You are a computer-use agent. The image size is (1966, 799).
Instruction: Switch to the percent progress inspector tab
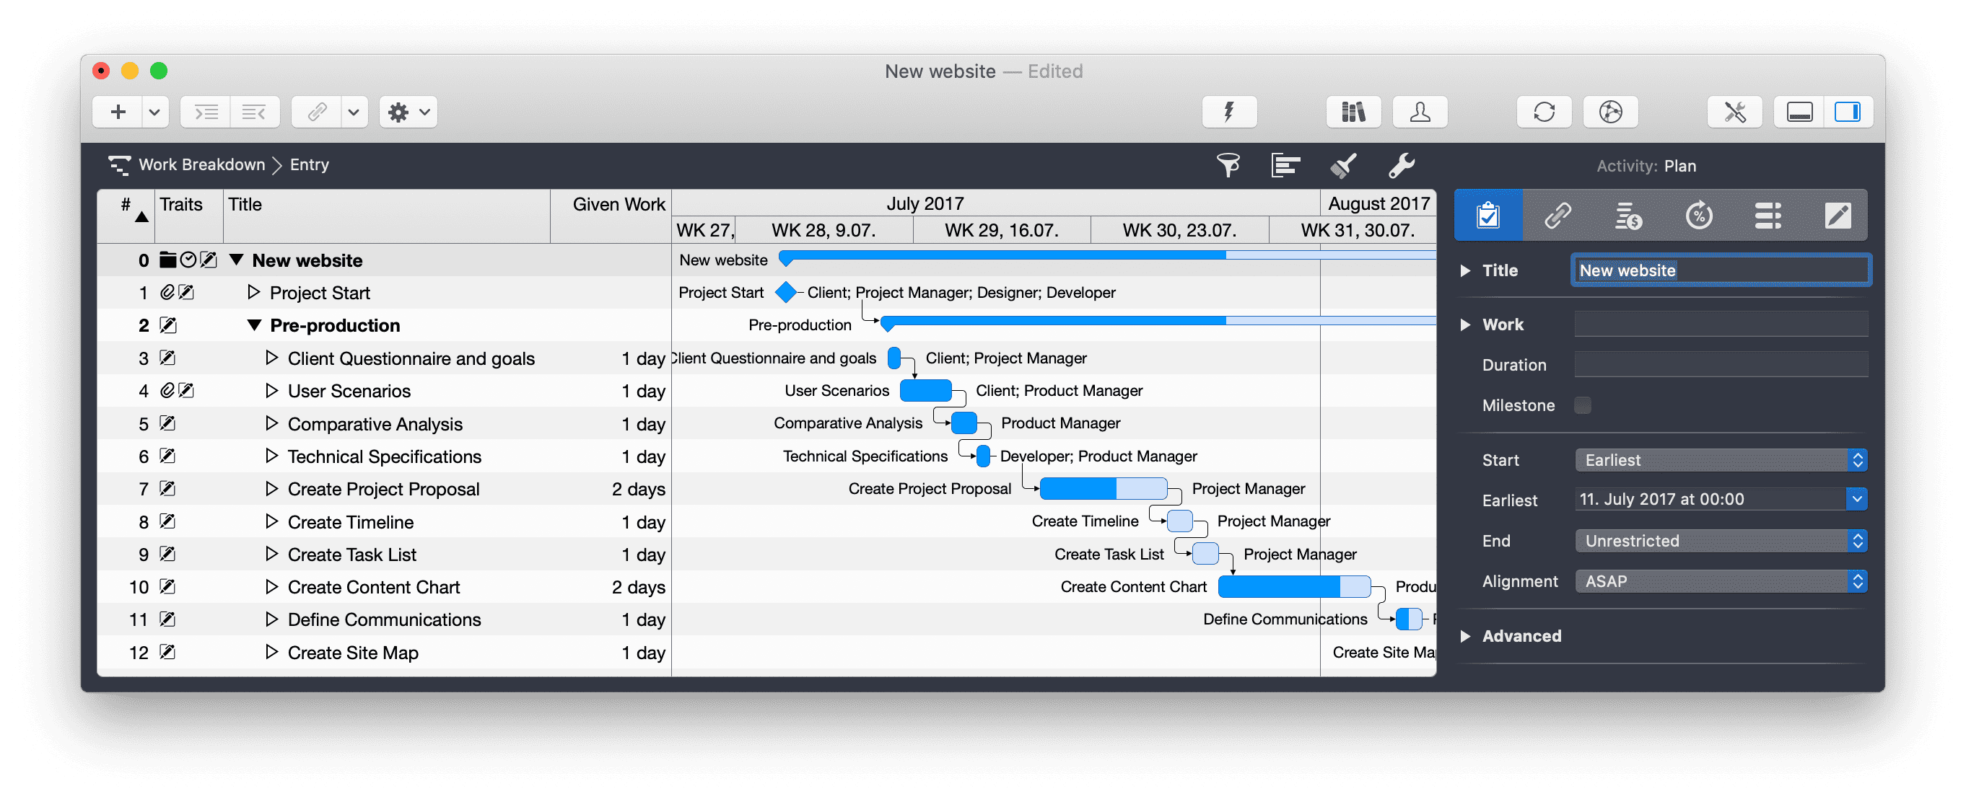1698,216
